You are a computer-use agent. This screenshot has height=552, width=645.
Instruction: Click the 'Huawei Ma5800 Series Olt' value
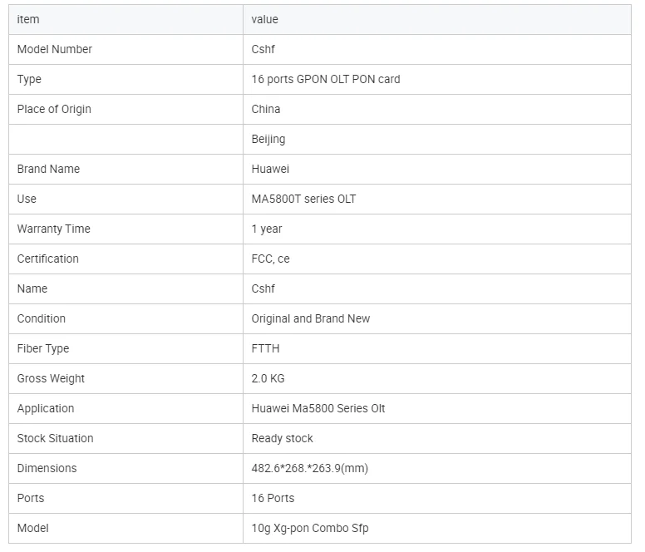click(x=318, y=408)
